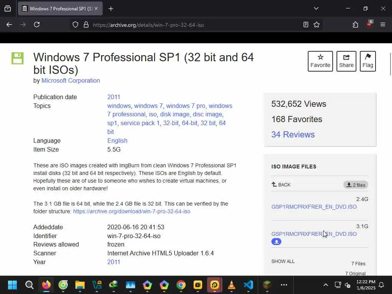Click the Favorite button

click(x=320, y=61)
